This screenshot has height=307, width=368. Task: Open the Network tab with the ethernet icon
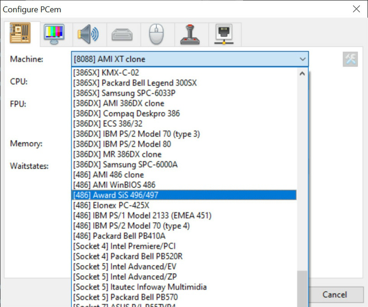click(224, 35)
